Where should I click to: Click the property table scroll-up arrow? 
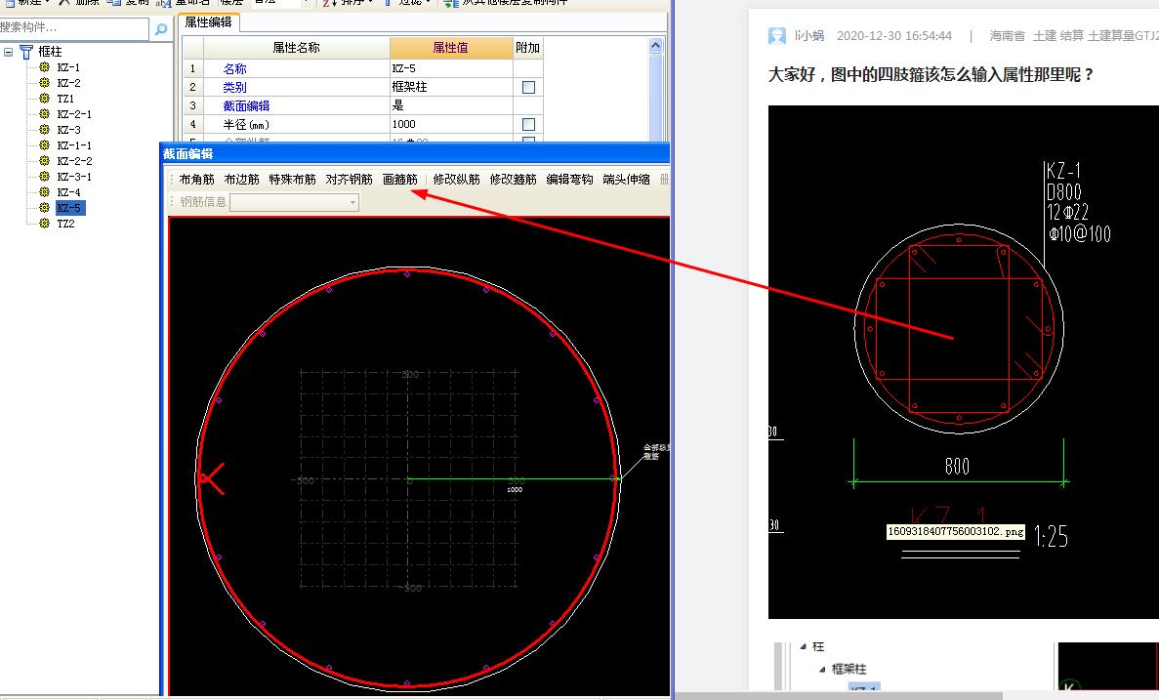(655, 46)
